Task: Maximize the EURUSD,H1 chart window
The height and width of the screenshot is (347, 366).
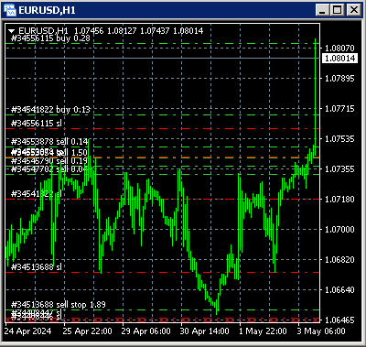Action: coord(338,10)
